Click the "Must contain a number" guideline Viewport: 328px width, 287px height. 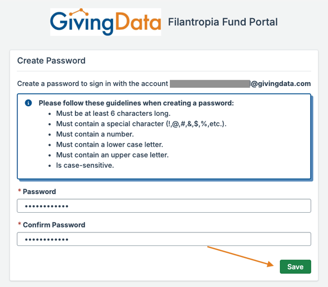point(95,134)
